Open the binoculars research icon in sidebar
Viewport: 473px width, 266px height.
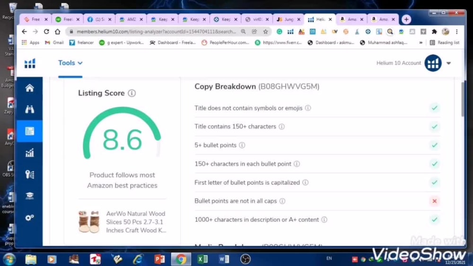(29, 109)
